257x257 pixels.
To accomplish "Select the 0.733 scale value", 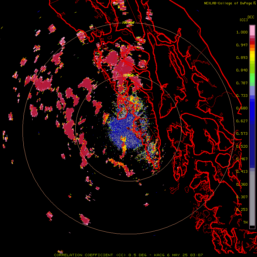I will click(x=242, y=96).
